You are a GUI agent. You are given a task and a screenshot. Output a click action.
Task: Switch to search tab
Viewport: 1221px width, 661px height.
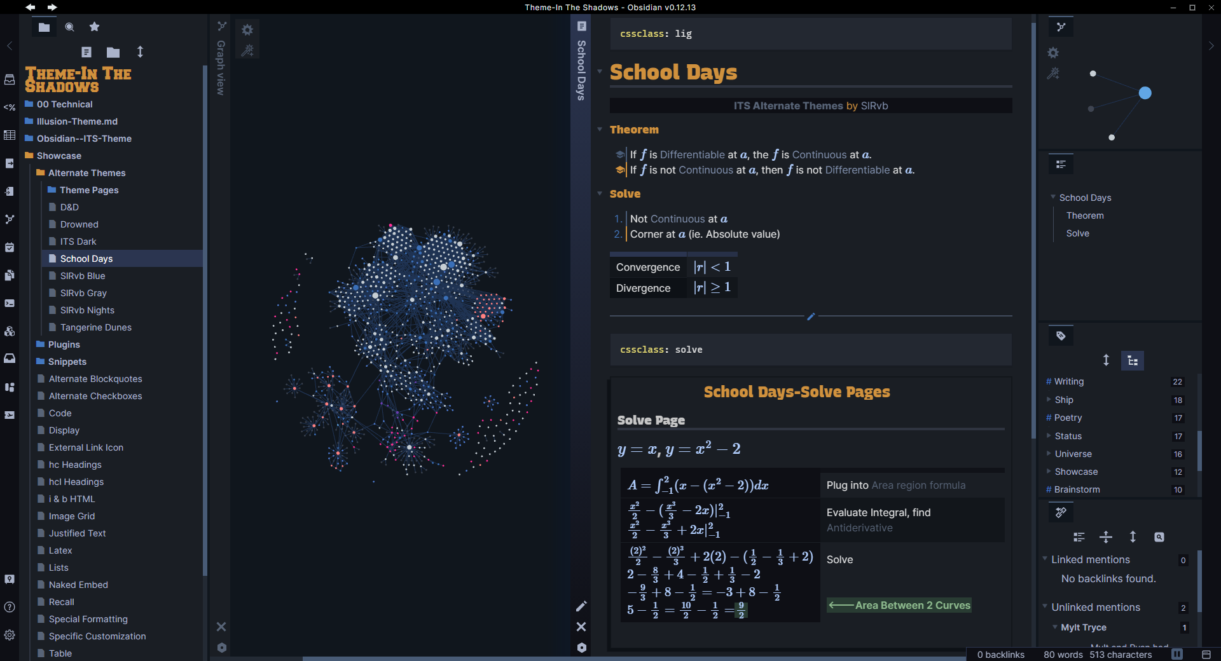69,27
